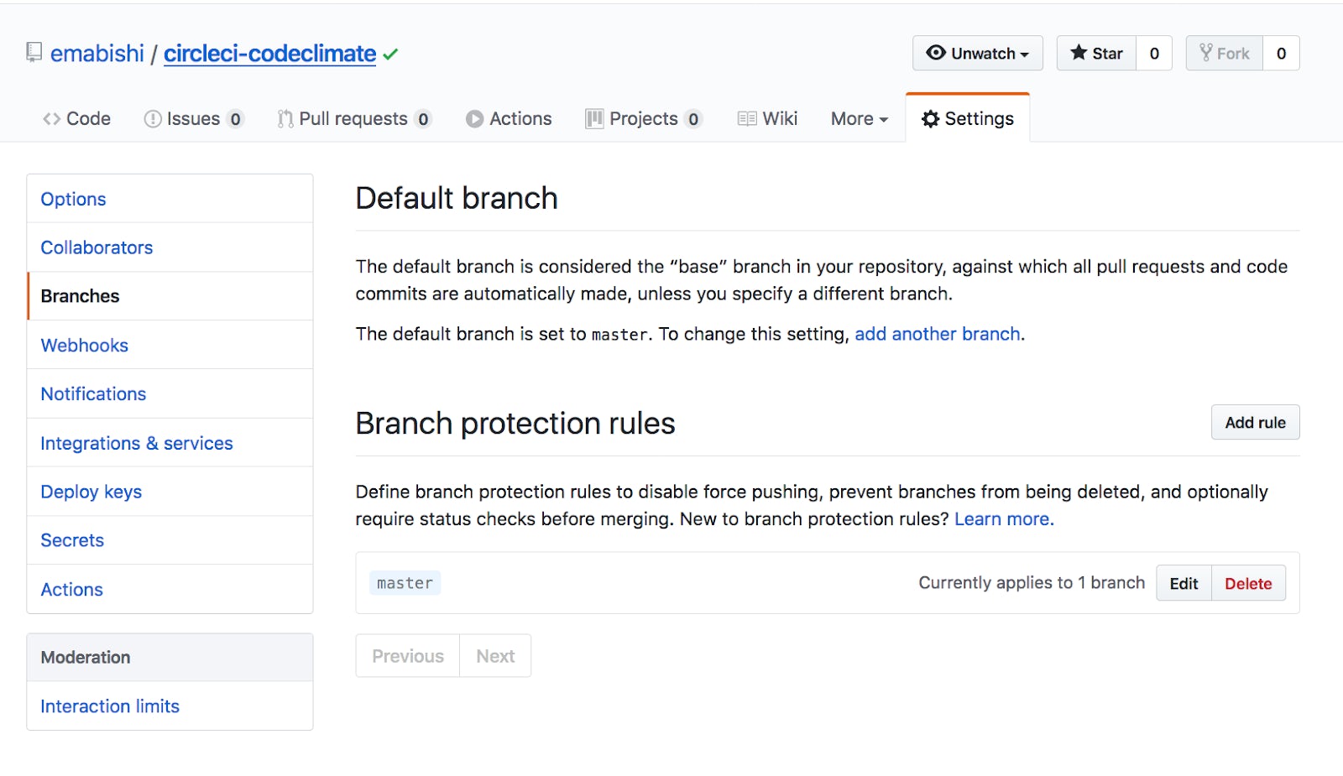Delete the master branch protection rule
Viewport: 1343px width, 776px height.
click(x=1248, y=584)
